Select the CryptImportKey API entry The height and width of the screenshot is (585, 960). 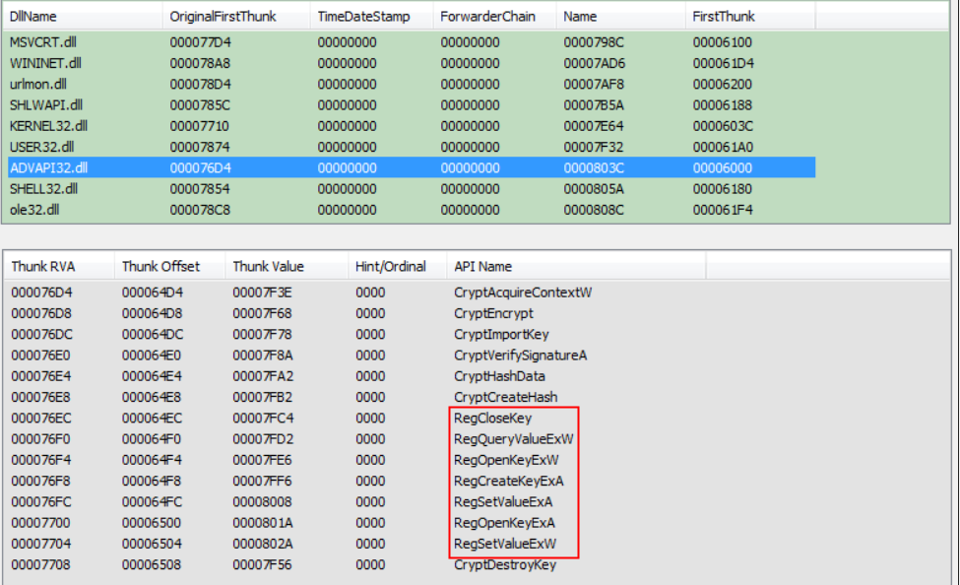[x=501, y=334]
